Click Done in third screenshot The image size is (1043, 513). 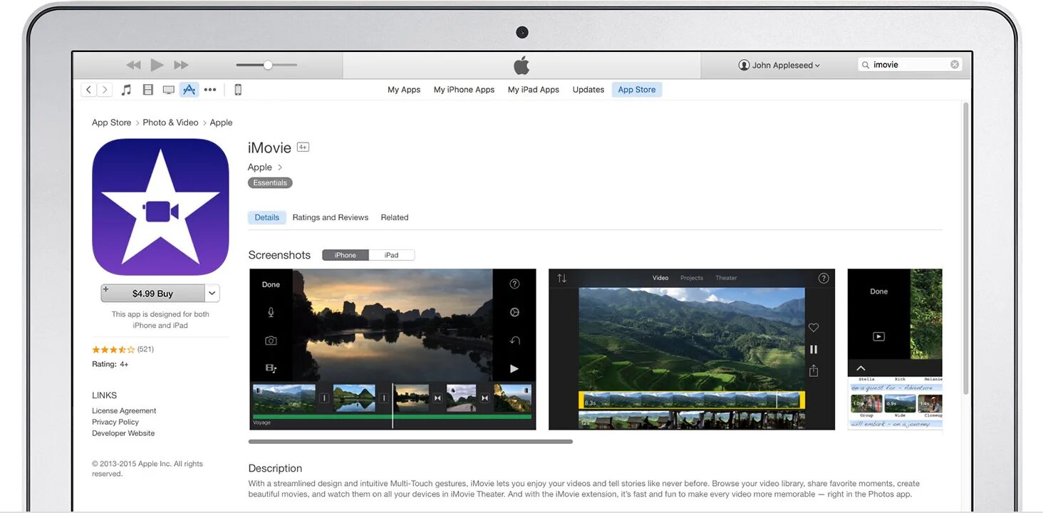tap(879, 291)
